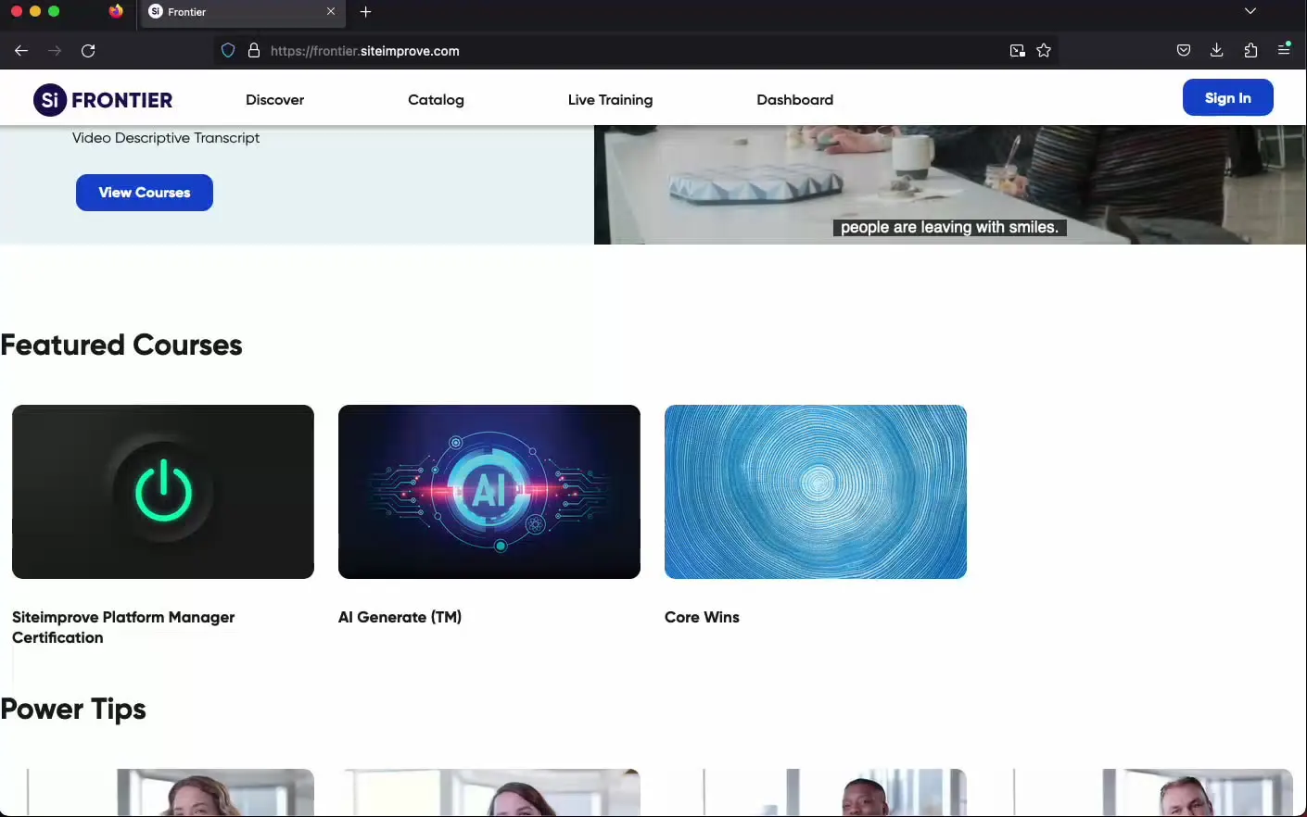This screenshot has width=1307, height=817.
Task: Reload the Frontier page
Action: point(88,51)
